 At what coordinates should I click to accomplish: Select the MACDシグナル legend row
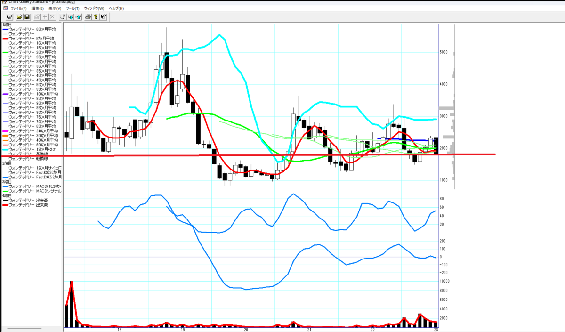(32, 191)
